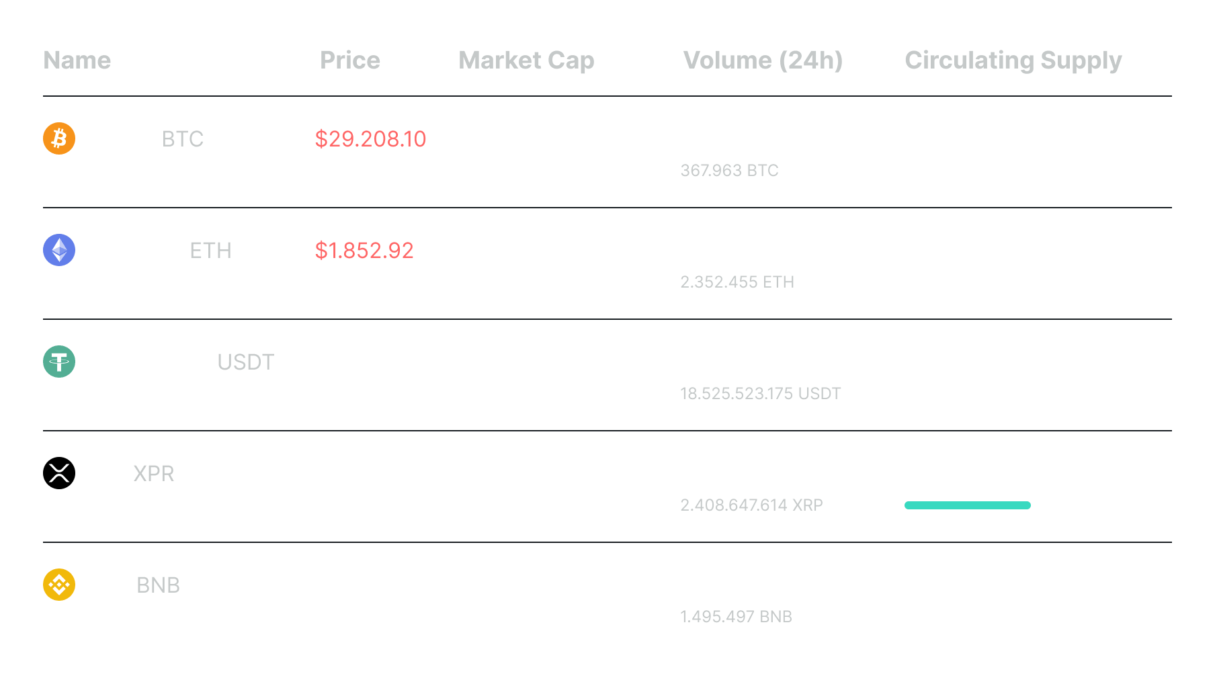Sort table by Price column header

coord(349,60)
